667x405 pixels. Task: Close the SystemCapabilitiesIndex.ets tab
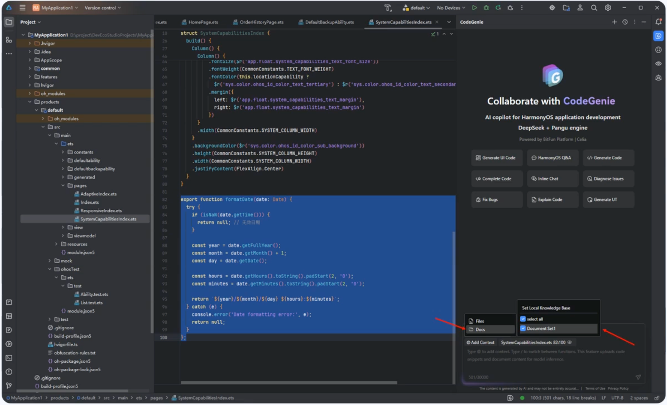[437, 22]
